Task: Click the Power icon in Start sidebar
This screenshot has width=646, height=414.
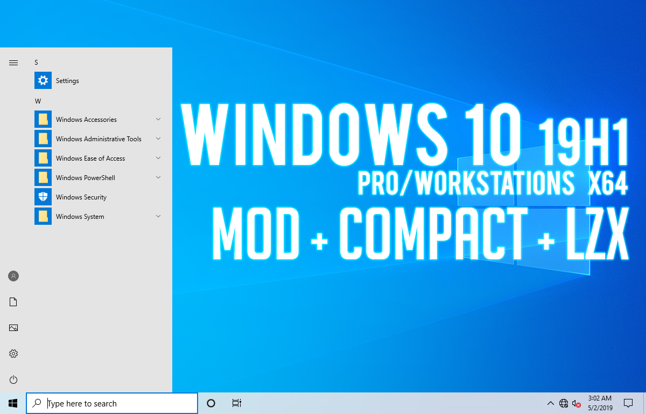Action: coord(13,379)
